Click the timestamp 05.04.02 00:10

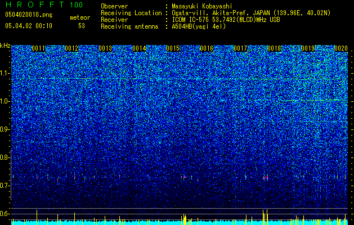[x=29, y=26]
